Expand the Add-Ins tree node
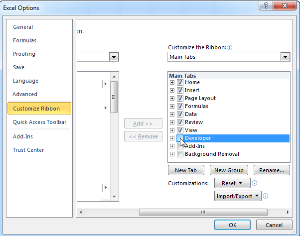 pyautogui.click(x=172, y=146)
